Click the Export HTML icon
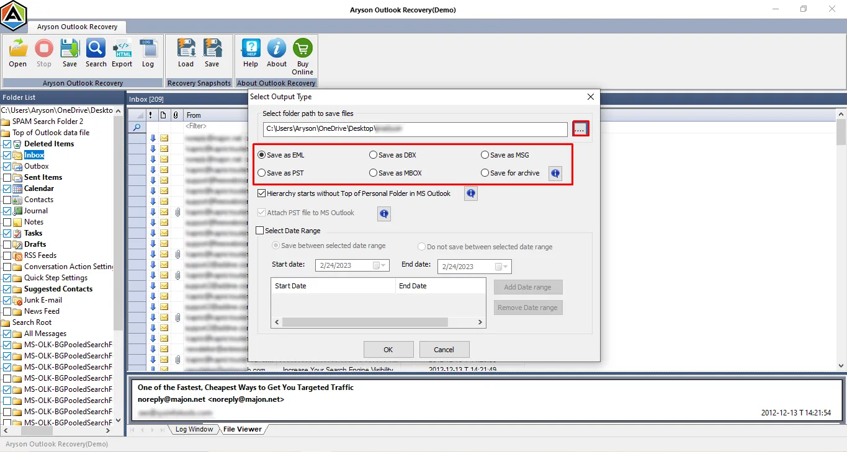 [x=122, y=53]
